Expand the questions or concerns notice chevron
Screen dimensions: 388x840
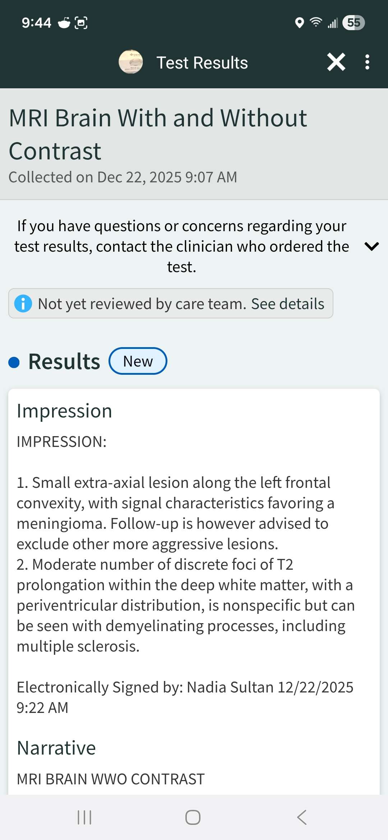[371, 247]
